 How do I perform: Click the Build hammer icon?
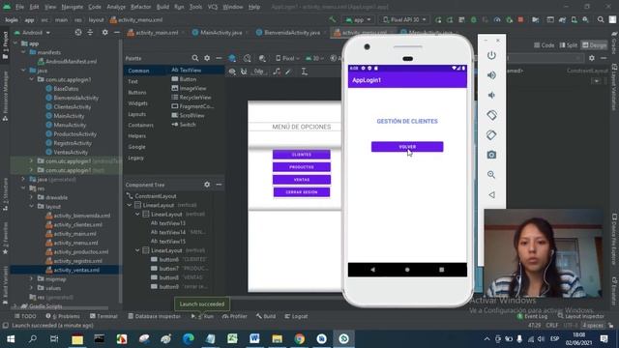[333, 19]
